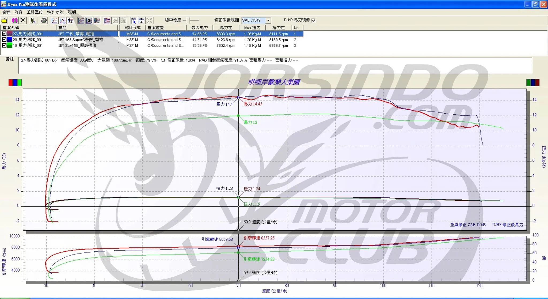This screenshot has height=299, width=548.
Task: Click dark red legend swatch above right axis
Action: click(x=537, y=83)
